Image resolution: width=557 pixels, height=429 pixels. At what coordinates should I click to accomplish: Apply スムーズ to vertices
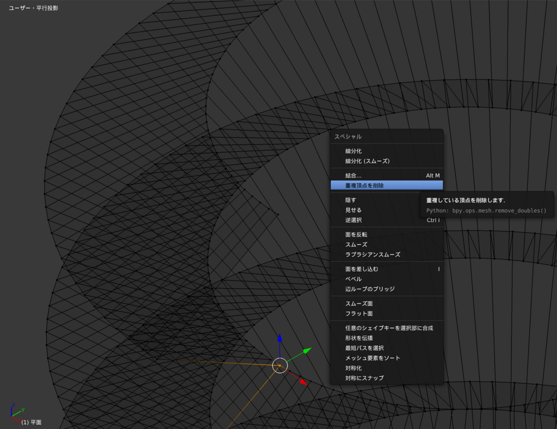pos(387,244)
